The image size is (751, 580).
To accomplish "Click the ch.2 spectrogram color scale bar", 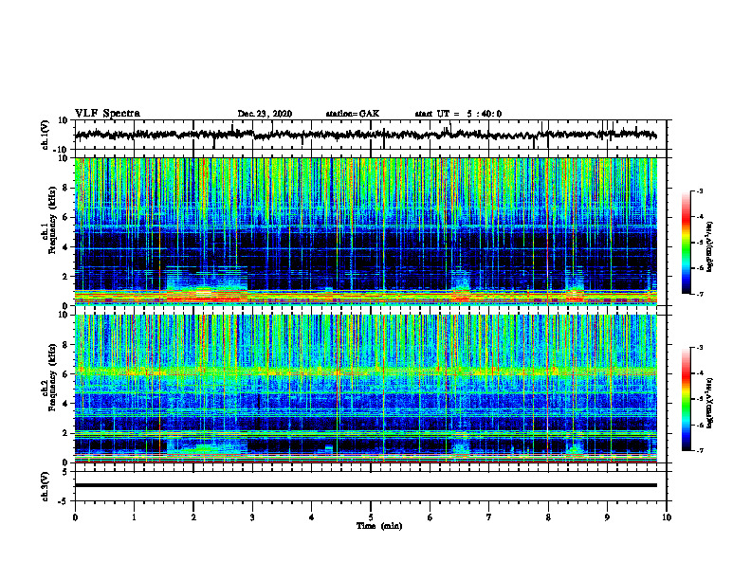I will click(687, 399).
